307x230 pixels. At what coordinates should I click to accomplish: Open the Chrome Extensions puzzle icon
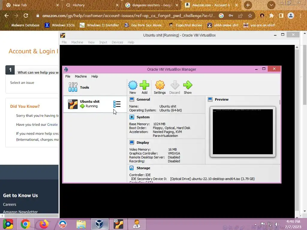pyautogui.click(x=271, y=16)
